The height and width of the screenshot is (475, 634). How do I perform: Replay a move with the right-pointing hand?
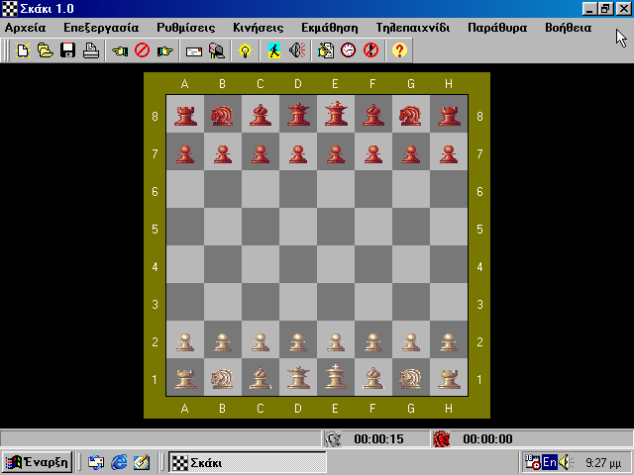pyautogui.click(x=165, y=50)
